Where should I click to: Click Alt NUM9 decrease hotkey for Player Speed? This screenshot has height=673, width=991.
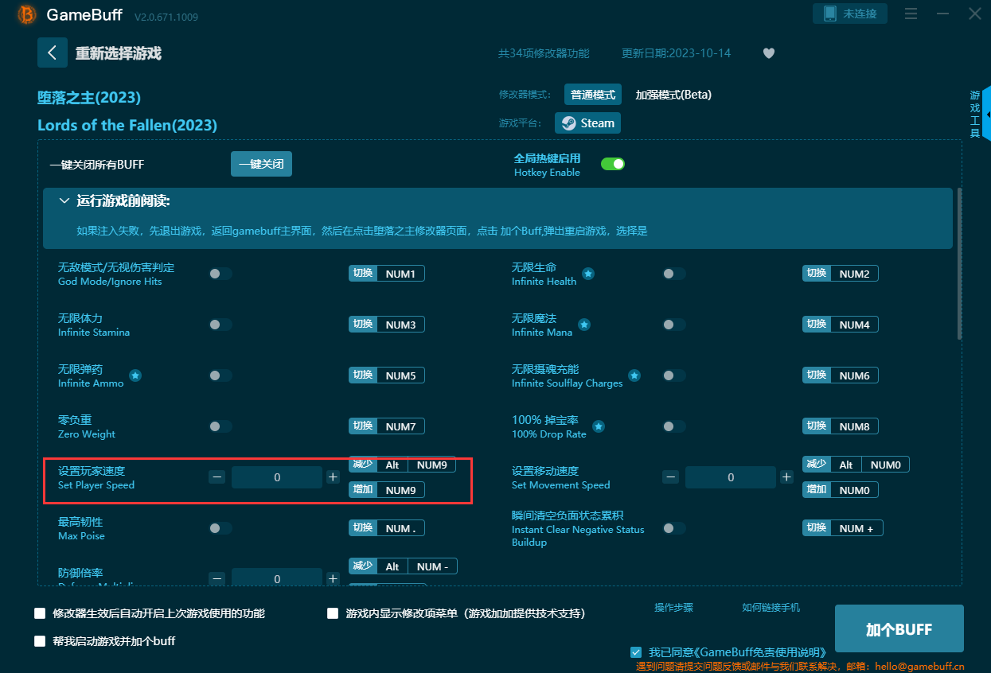pos(416,465)
